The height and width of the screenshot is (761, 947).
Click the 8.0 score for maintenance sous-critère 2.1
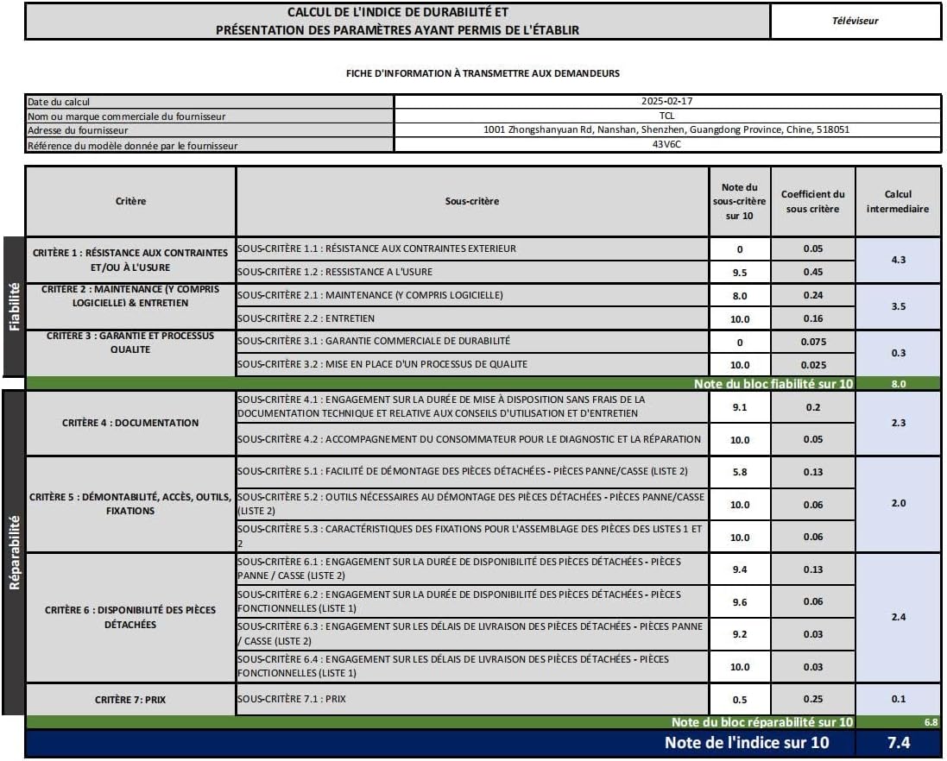pos(739,296)
